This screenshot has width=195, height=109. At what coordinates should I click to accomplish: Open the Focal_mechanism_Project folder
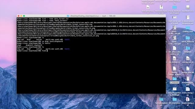pyautogui.click(x=175, y=8)
